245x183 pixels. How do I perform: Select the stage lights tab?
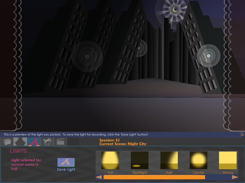[x=34, y=141]
